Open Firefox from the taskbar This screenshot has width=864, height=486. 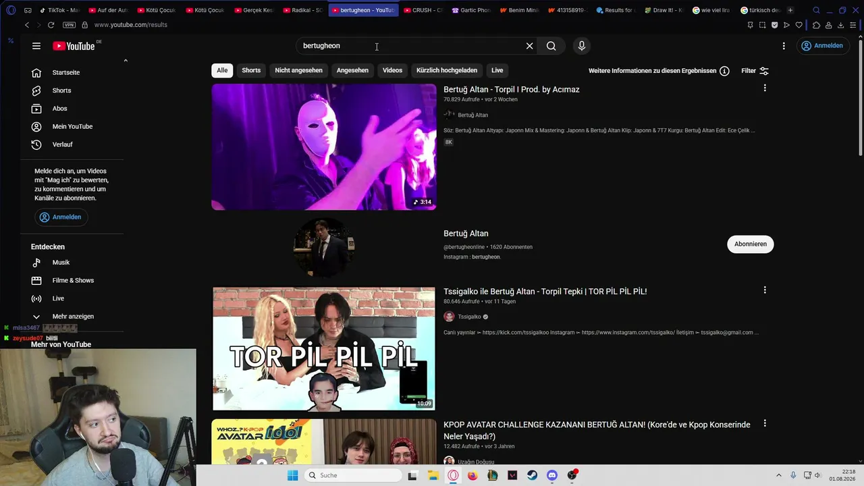click(x=473, y=475)
